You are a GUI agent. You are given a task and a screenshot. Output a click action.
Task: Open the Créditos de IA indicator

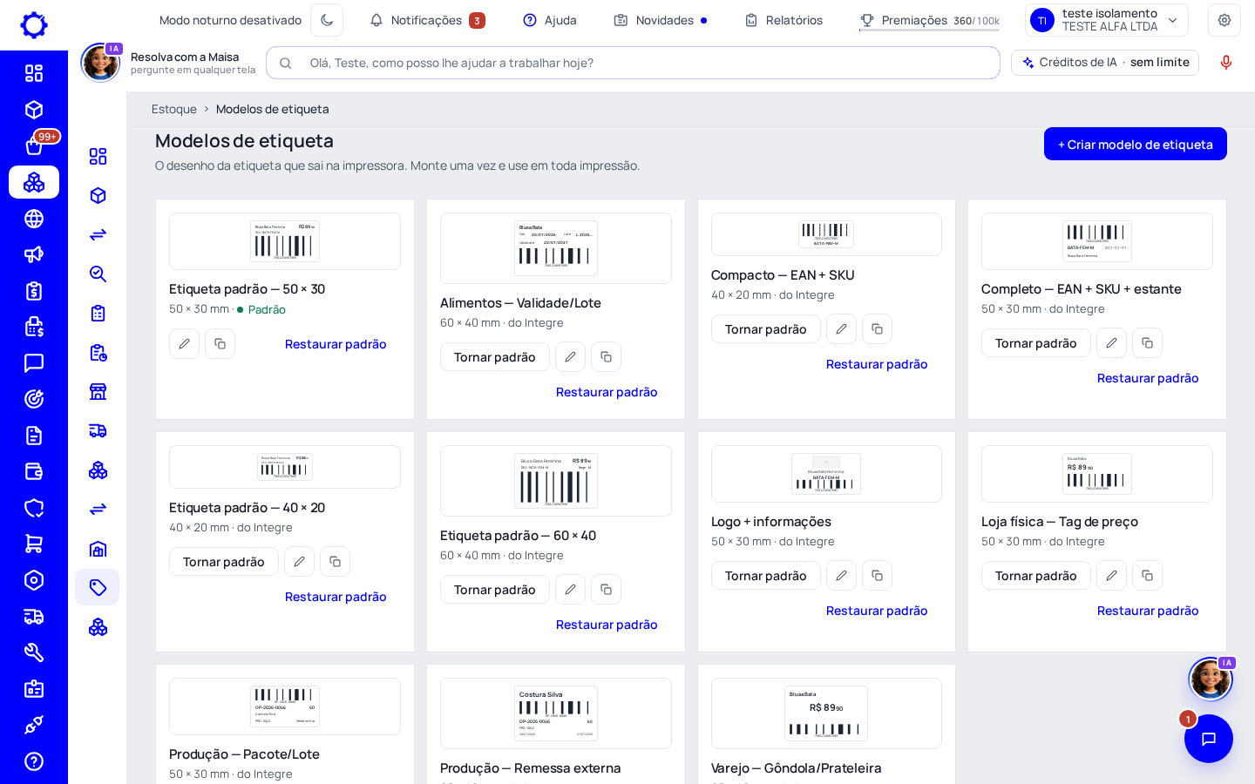coord(1105,63)
